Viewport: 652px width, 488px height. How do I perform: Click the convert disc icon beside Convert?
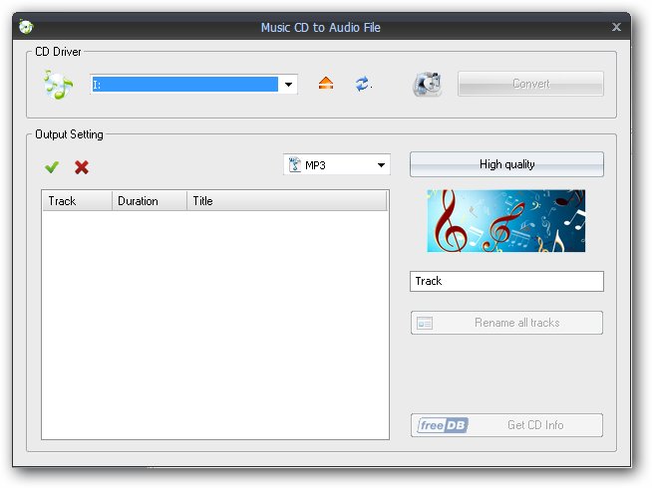click(x=427, y=85)
